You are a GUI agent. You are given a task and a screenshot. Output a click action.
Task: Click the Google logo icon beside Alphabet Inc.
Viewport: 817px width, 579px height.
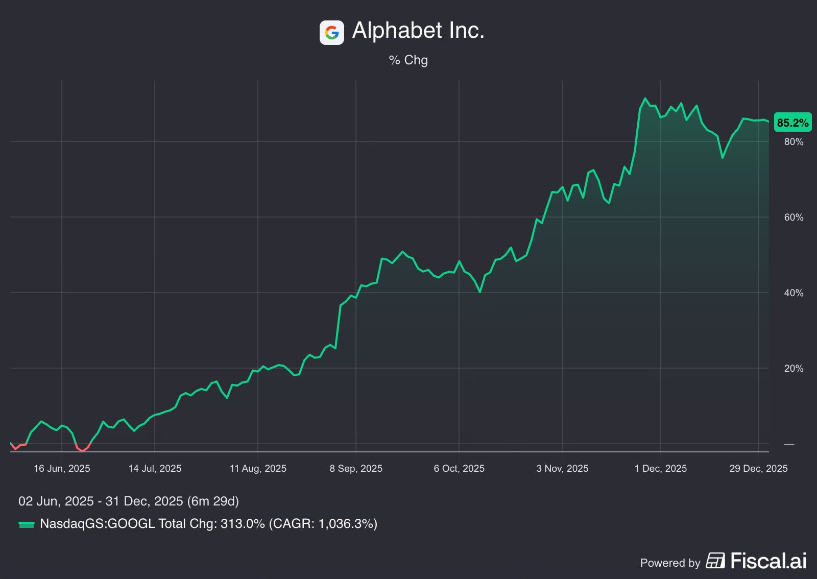coord(332,33)
